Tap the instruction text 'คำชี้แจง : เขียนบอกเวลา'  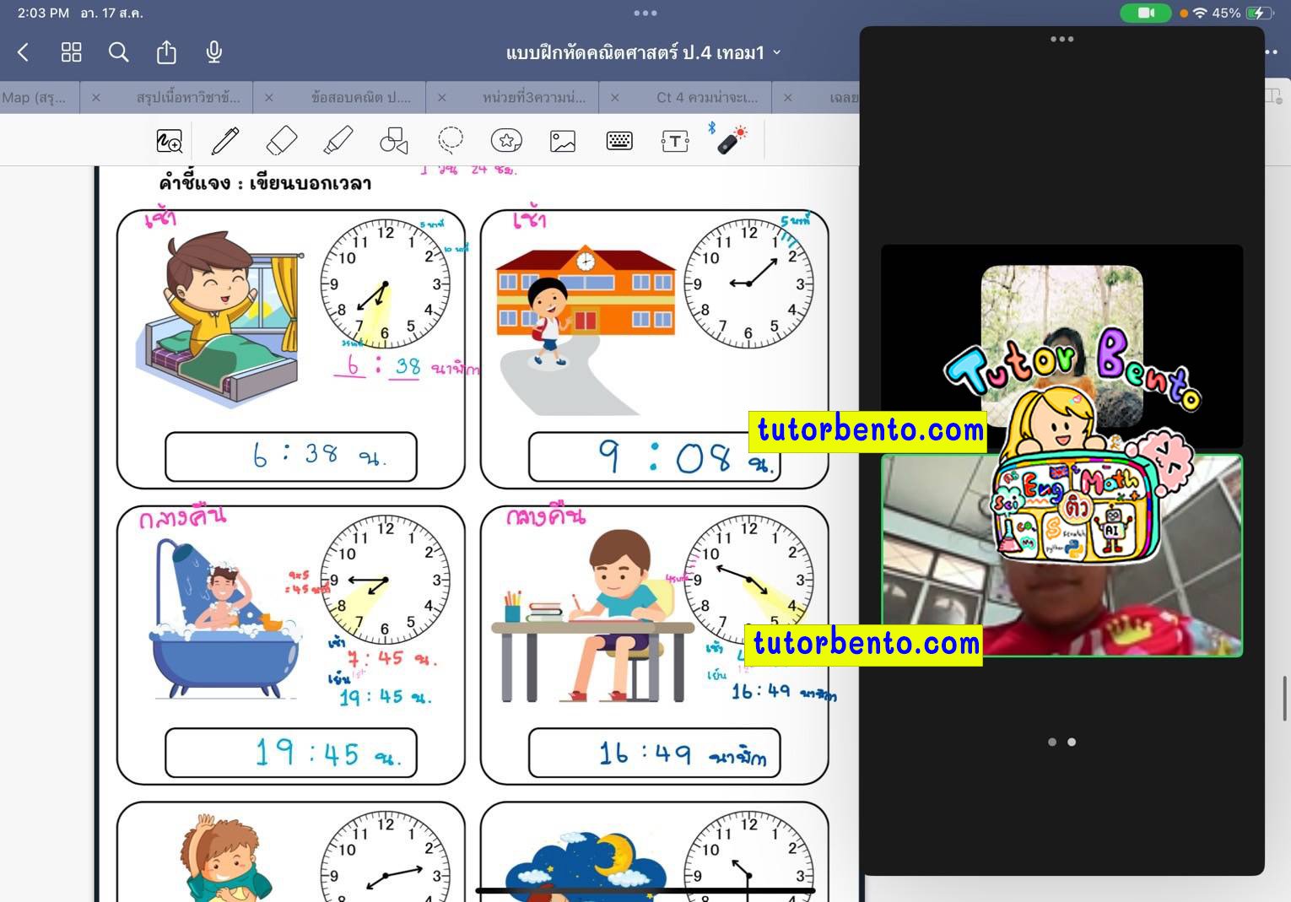pyautogui.click(x=265, y=183)
